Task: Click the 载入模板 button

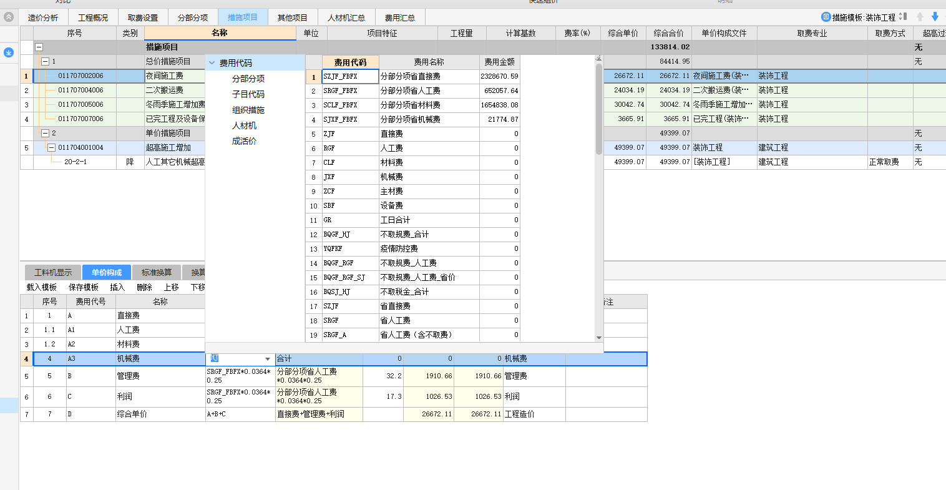Action: coord(42,287)
